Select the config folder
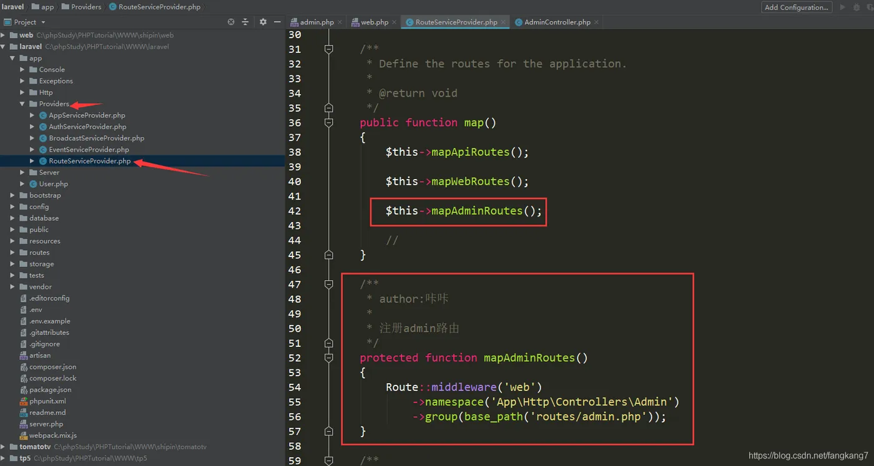The width and height of the screenshot is (874, 466). point(39,206)
